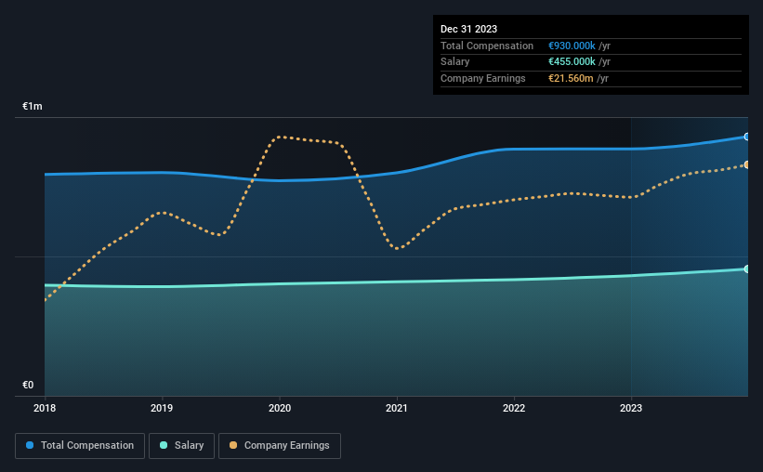Viewport: 763px width, 472px height.
Task: Toggle the Salary legend button
Action: (x=181, y=446)
